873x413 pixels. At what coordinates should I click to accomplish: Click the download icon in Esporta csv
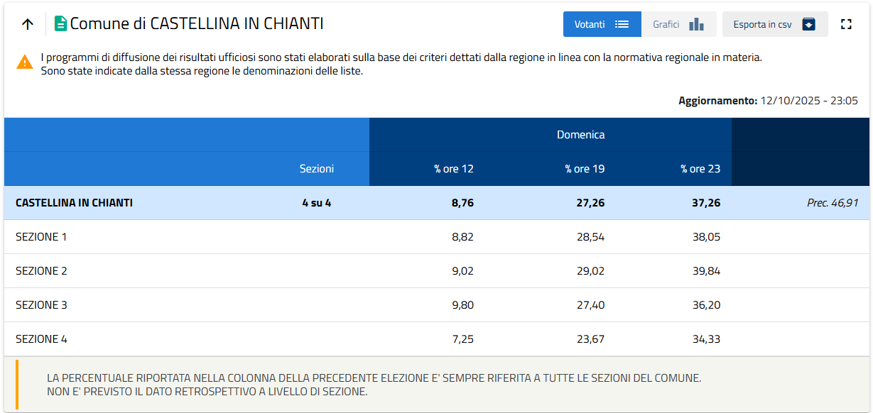pyautogui.click(x=808, y=24)
